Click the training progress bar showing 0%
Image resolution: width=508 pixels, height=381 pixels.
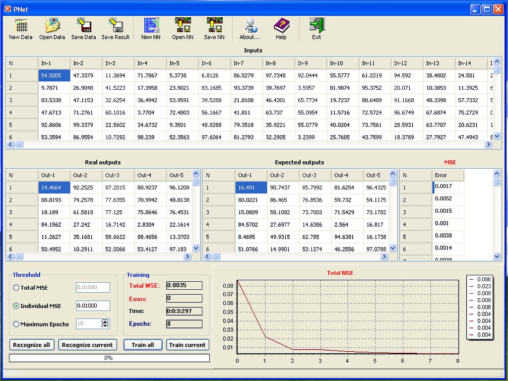[109, 358]
